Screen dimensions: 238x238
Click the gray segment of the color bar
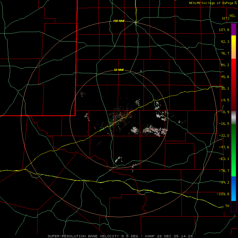tap(234, 117)
